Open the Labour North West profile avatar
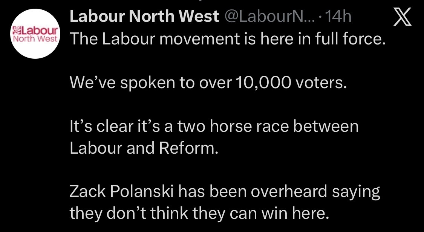Viewport: 424px width, 232px height. point(35,34)
